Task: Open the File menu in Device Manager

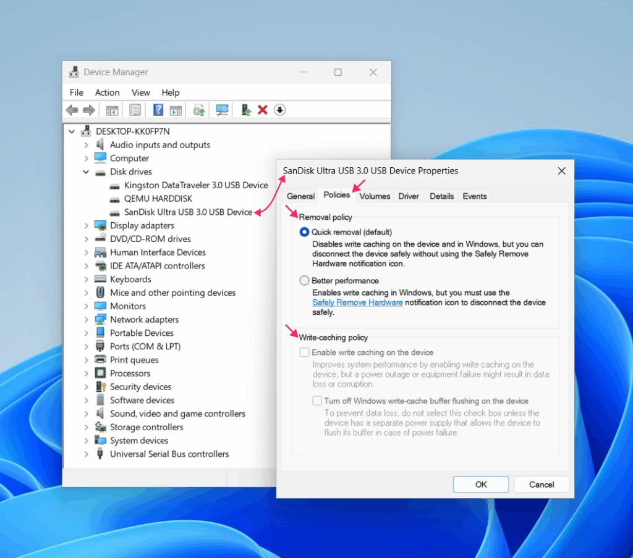Action: point(76,93)
